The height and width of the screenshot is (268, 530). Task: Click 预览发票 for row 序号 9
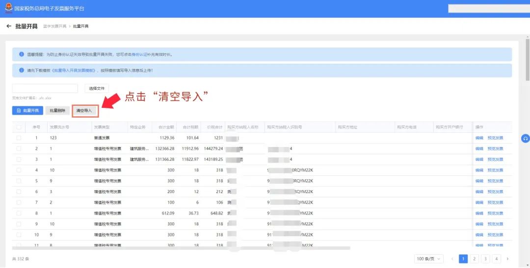click(496, 224)
